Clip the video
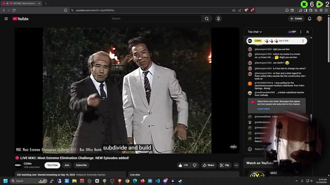The image size is (330, 185). 224,165
